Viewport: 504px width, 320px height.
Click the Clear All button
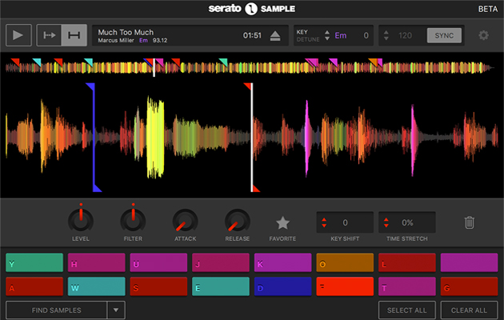click(468, 310)
